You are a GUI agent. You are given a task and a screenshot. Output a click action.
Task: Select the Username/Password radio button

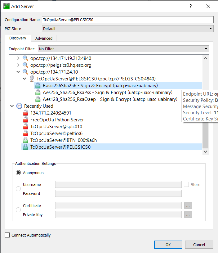(18, 189)
